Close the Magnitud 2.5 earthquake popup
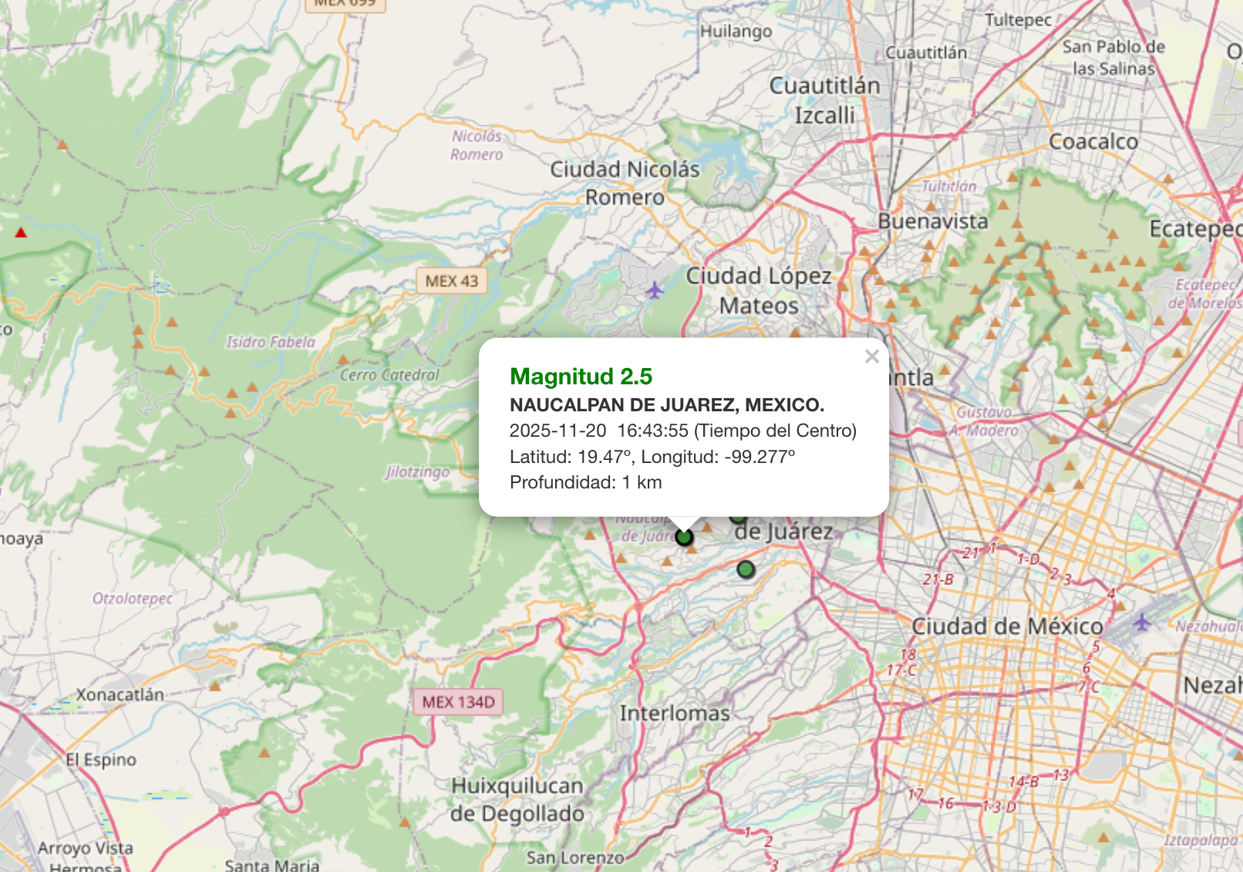This screenshot has width=1243, height=872. pos(871,357)
